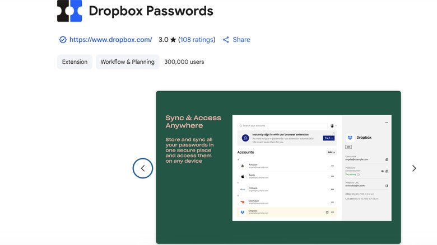Click the Share button
437x245 pixels.
coord(236,40)
